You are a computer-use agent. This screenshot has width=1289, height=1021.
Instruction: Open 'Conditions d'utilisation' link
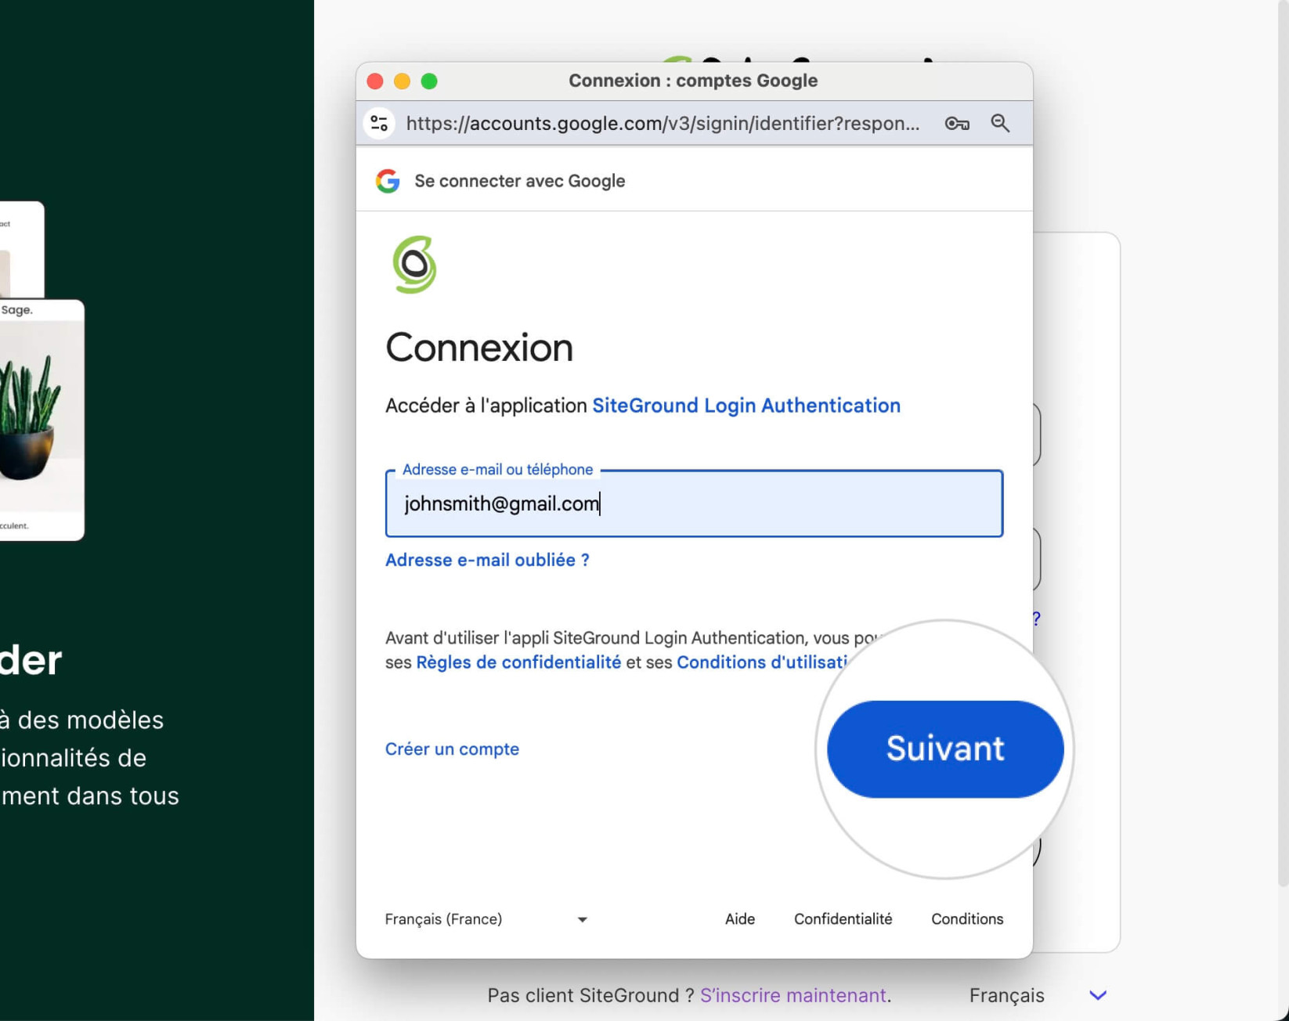[762, 662]
